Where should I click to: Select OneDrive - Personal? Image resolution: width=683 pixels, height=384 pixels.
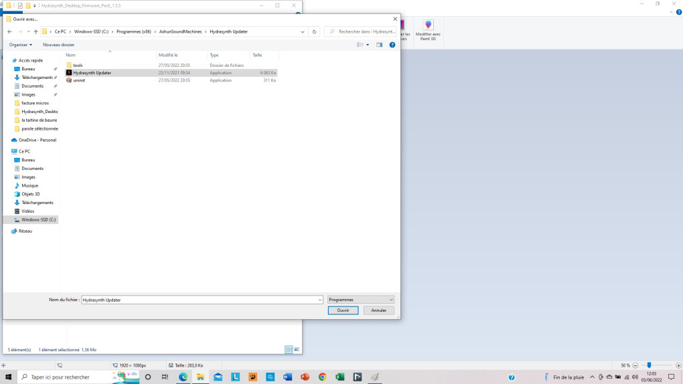point(37,140)
